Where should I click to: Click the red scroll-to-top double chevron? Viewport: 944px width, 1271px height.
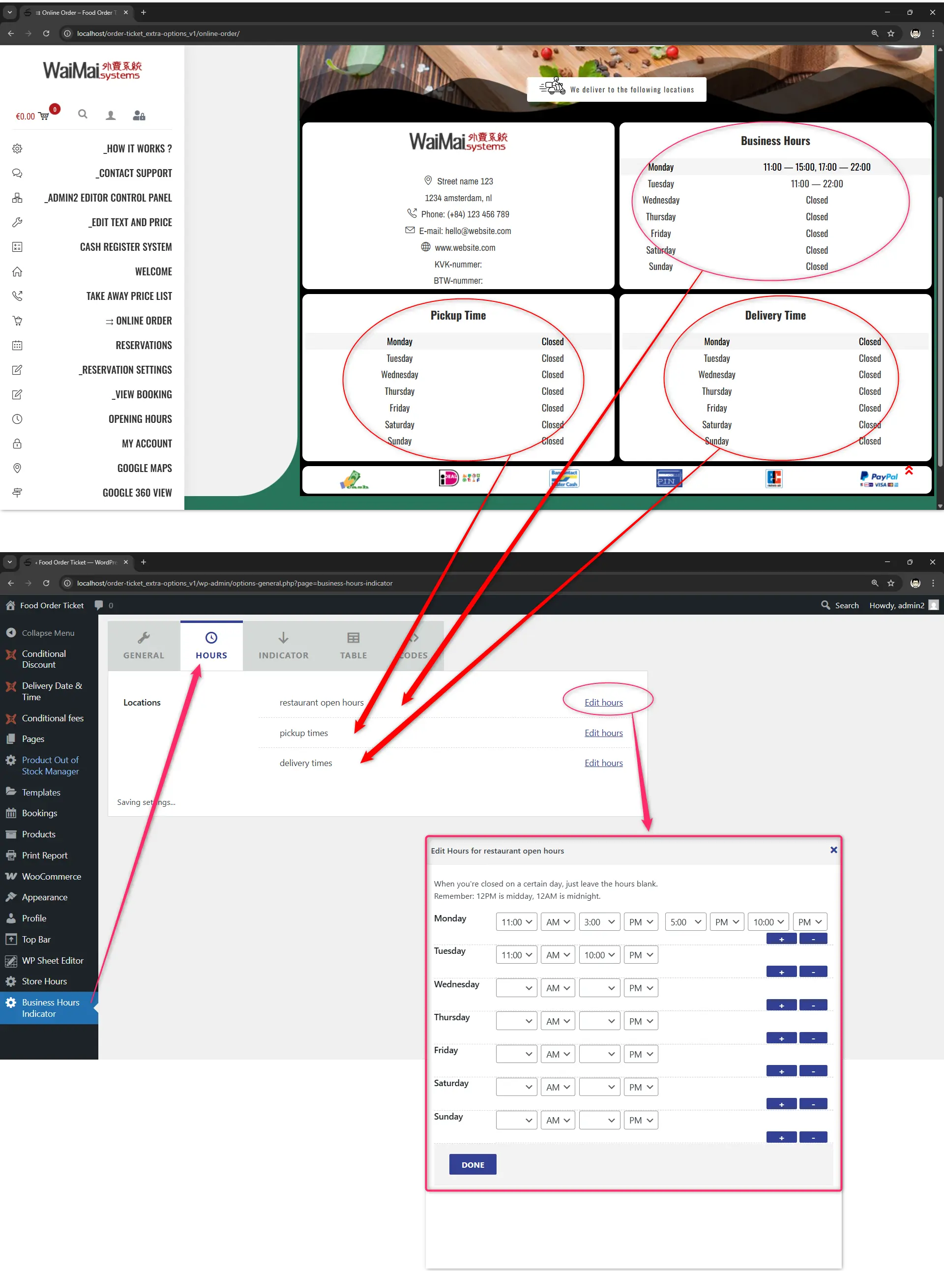coord(909,471)
